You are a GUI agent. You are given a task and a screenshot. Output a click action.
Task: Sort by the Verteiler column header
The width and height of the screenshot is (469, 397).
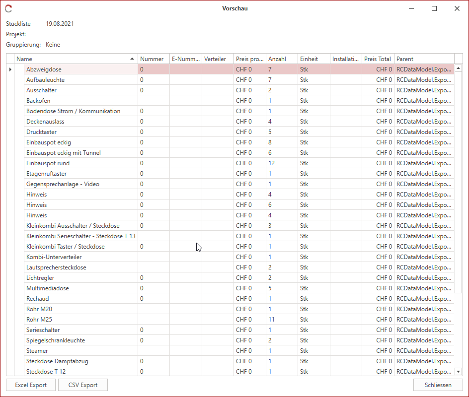tap(218, 59)
